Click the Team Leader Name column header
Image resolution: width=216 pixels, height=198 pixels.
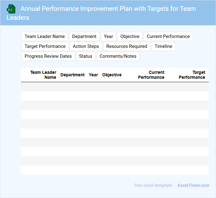click(43, 75)
